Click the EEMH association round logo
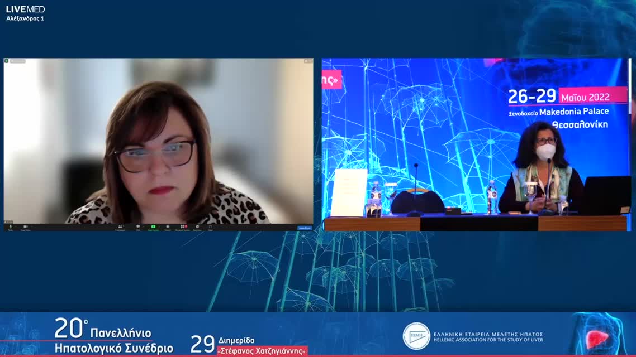This screenshot has height=357, width=636. [416, 336]
